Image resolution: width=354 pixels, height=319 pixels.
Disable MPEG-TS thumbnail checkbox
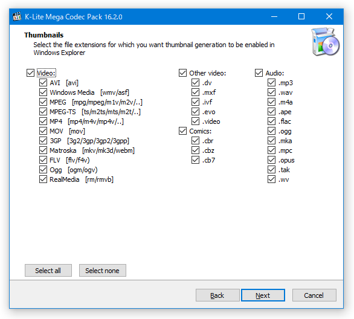coord(43,112)
